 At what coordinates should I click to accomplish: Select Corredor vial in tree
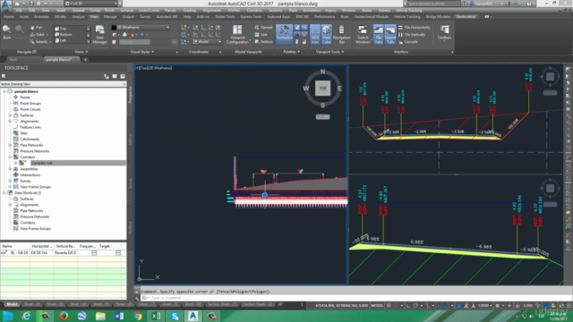41,163
